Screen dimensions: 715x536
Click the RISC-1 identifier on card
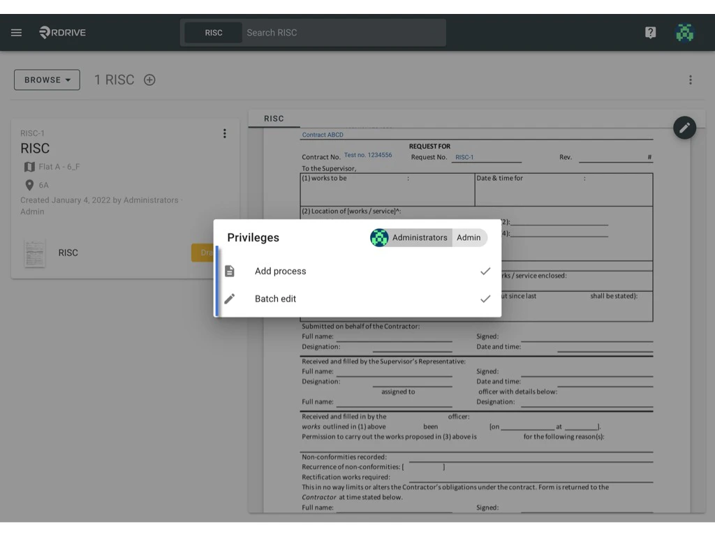[x=32, y=133]
